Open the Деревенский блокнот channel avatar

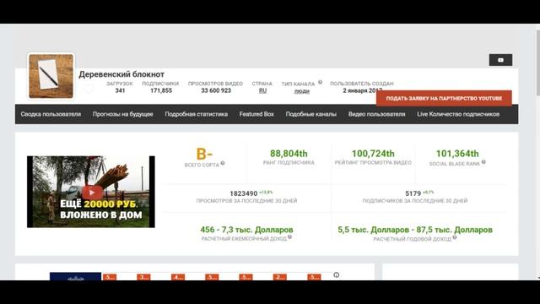pos(51,76)
